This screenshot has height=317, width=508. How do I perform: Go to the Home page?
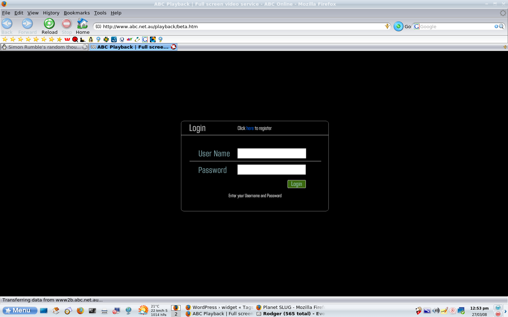click(83, 26)
